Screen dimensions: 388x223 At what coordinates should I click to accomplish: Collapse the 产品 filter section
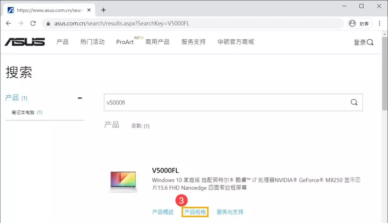[80, 98]
